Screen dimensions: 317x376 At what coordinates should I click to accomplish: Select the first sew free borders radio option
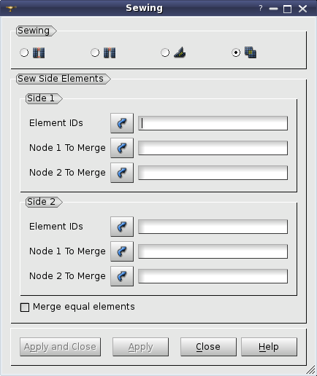coord(24,52)
